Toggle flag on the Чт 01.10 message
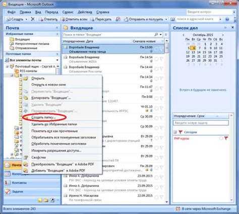 [161, 109]
